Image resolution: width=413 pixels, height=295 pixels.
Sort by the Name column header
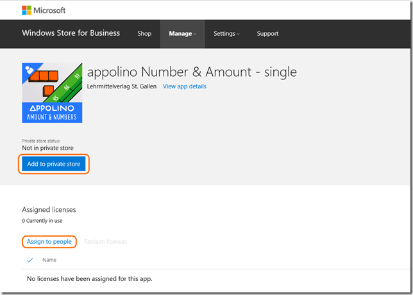pos(49,260)
